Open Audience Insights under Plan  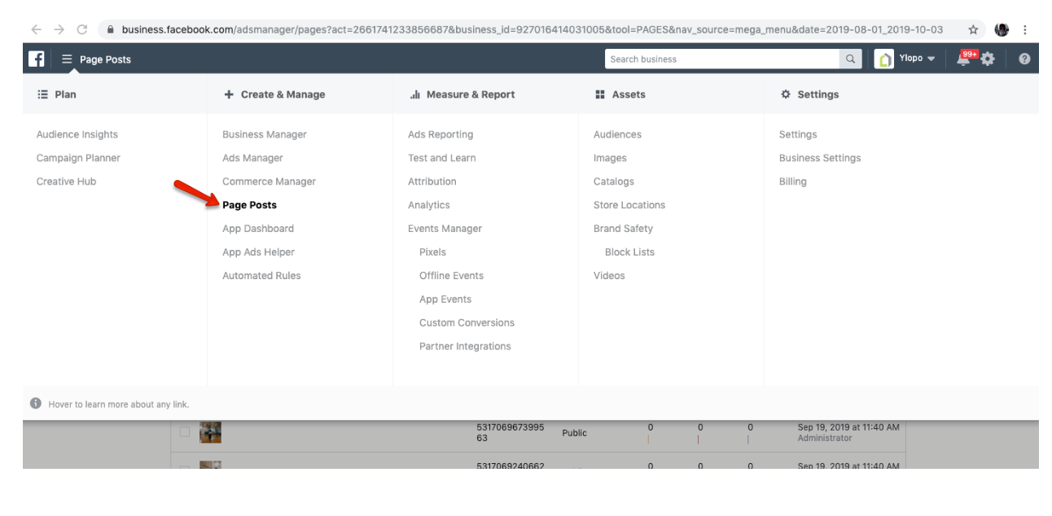[x=77, y=134]
